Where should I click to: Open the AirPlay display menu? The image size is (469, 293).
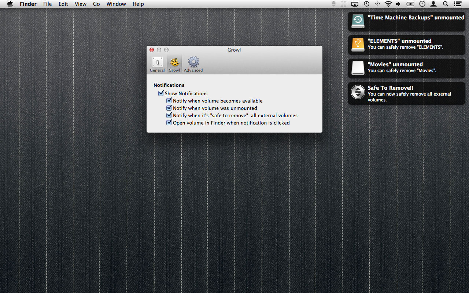pyautogui.click(x=355, y=4)
